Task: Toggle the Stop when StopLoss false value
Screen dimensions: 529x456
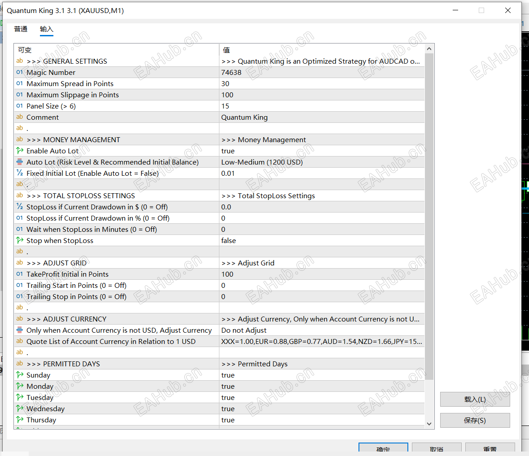Action: point(322,240)
